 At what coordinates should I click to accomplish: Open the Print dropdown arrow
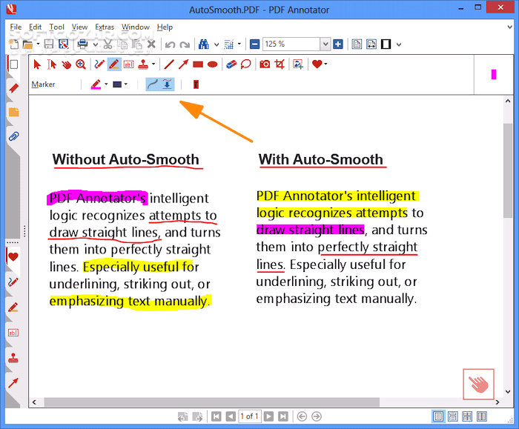[96, 44]
